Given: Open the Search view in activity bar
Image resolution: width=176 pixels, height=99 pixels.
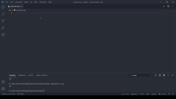Looking at the screenshot, I should pyautogui.click(x=3, y=14).
